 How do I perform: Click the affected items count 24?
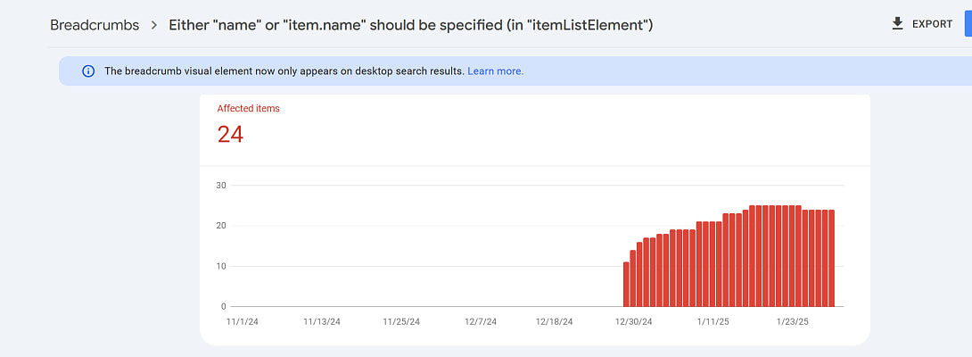click(230, 135)
